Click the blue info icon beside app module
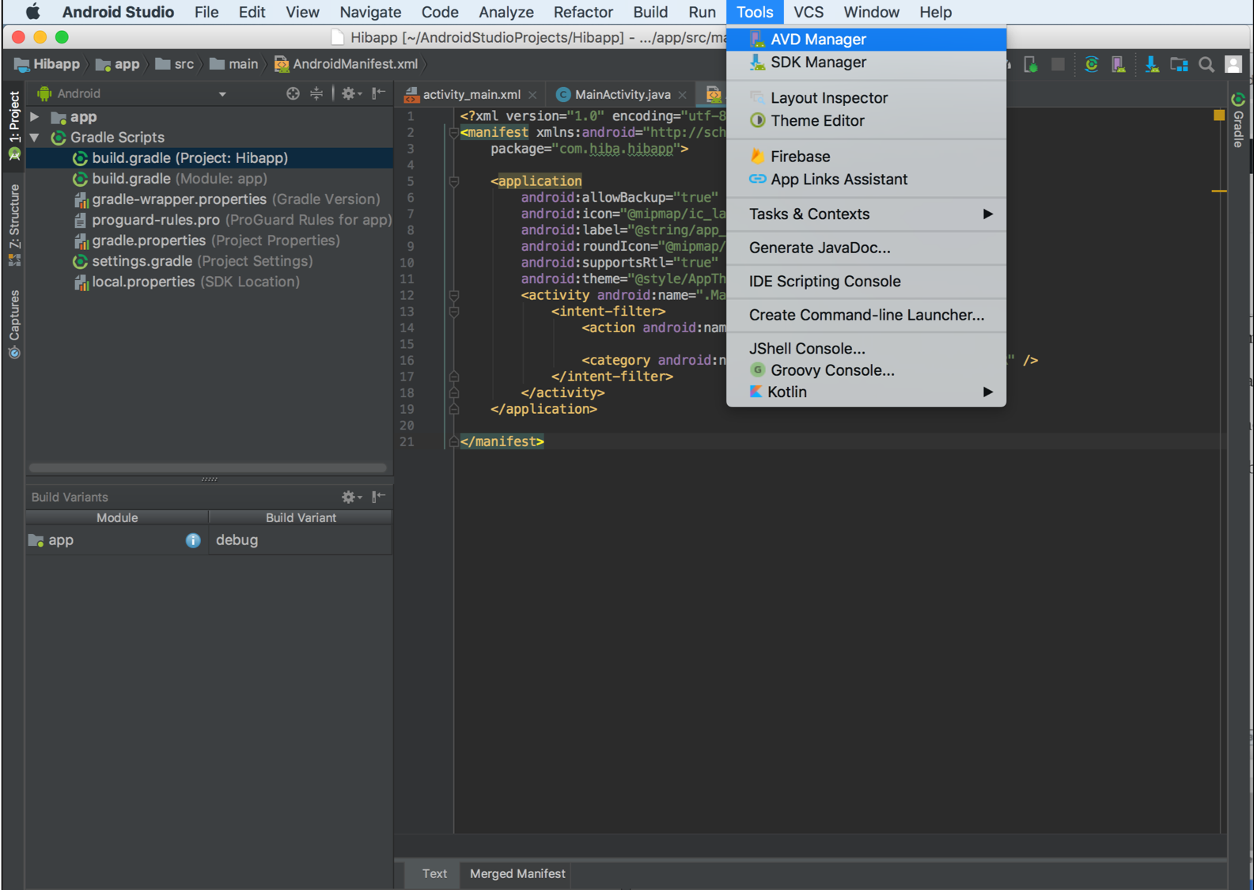This screenshot has height=890, width=1254. coord(193,540)
